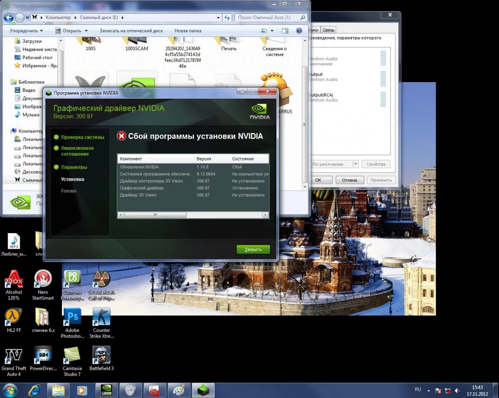This screenshot has width=499, height=398.
Task: Open Alcohol 120% desktop shortcut
Action: pos(13,285)
